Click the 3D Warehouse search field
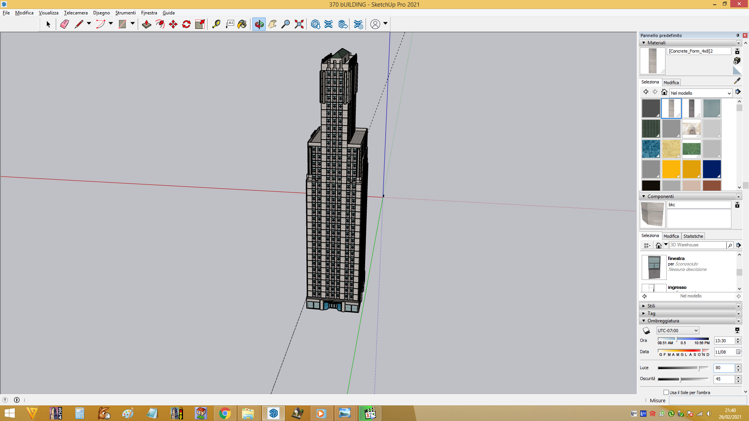This screenshot has width=749, height=421. pos(698,245)
